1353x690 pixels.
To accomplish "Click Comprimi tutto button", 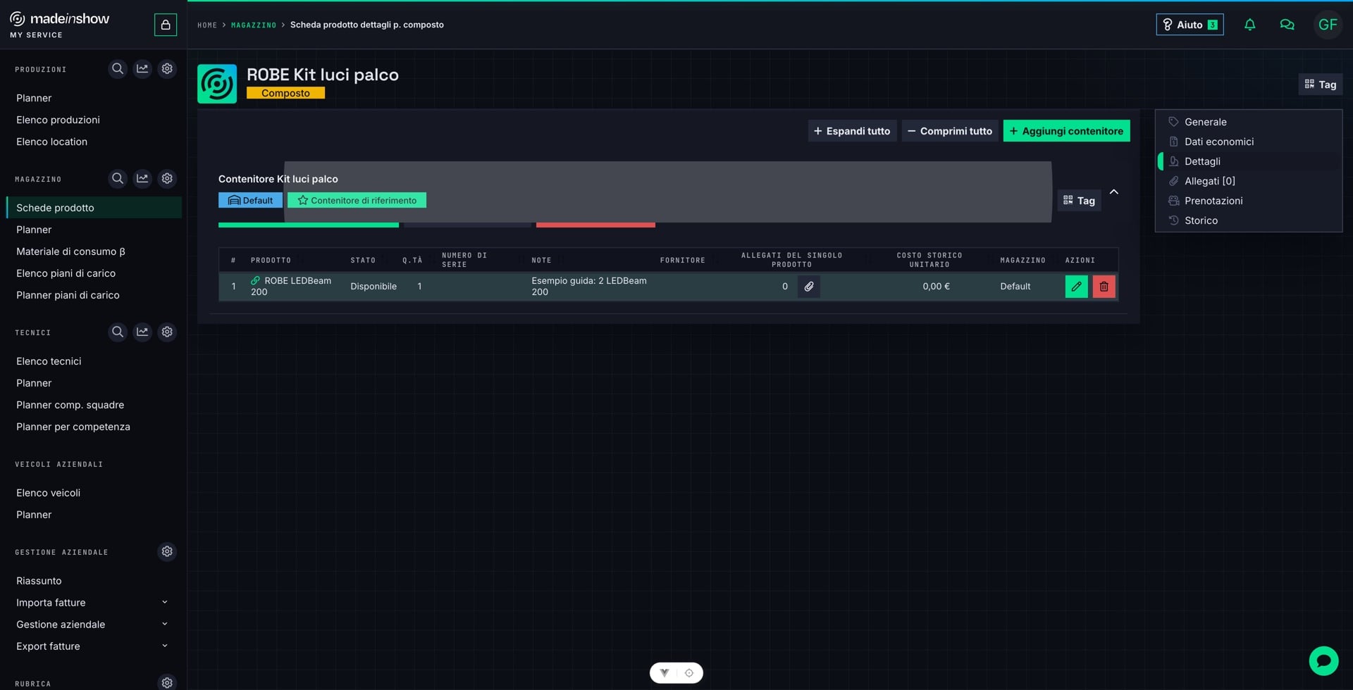I will (950, 131).
